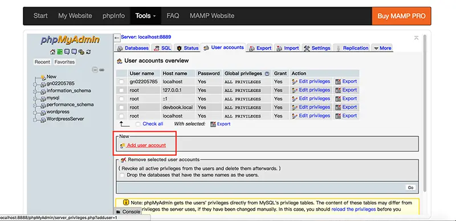456x221 pixels.
Task: Open the More tab dropdown
Action: coord(382,48)
